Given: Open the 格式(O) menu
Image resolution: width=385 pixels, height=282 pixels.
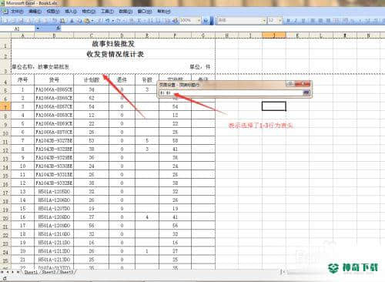Looking at the screenshot, I should pos(89,12).
